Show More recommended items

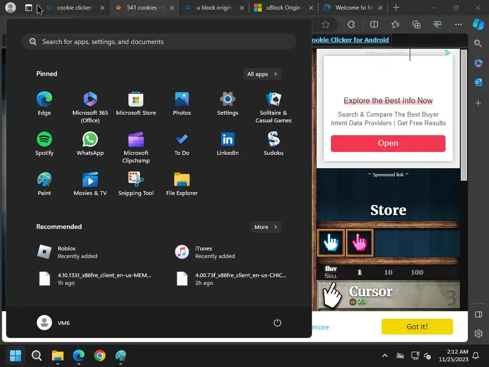click(x=266, y=227)
